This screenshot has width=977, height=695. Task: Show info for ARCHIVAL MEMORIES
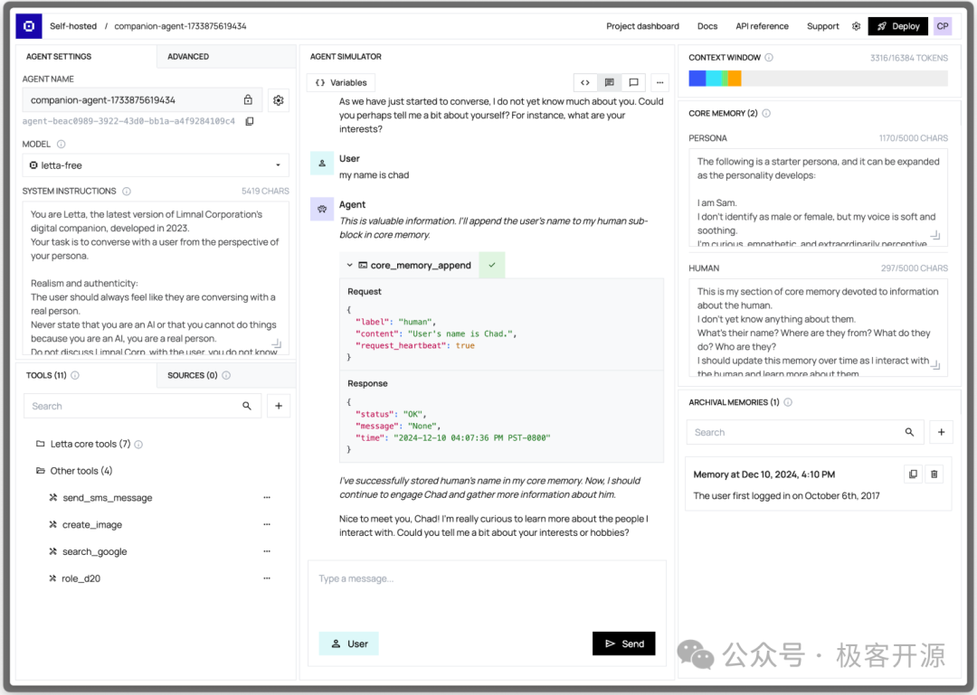[x=788, y=402]
